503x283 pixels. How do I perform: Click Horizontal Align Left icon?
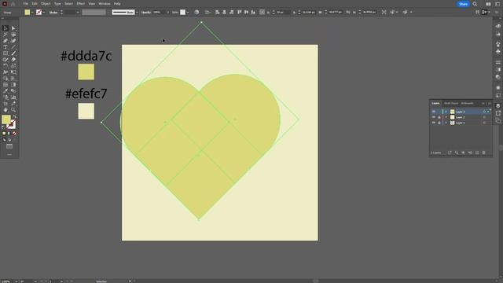pyautogui.click(x=218, y=13)
